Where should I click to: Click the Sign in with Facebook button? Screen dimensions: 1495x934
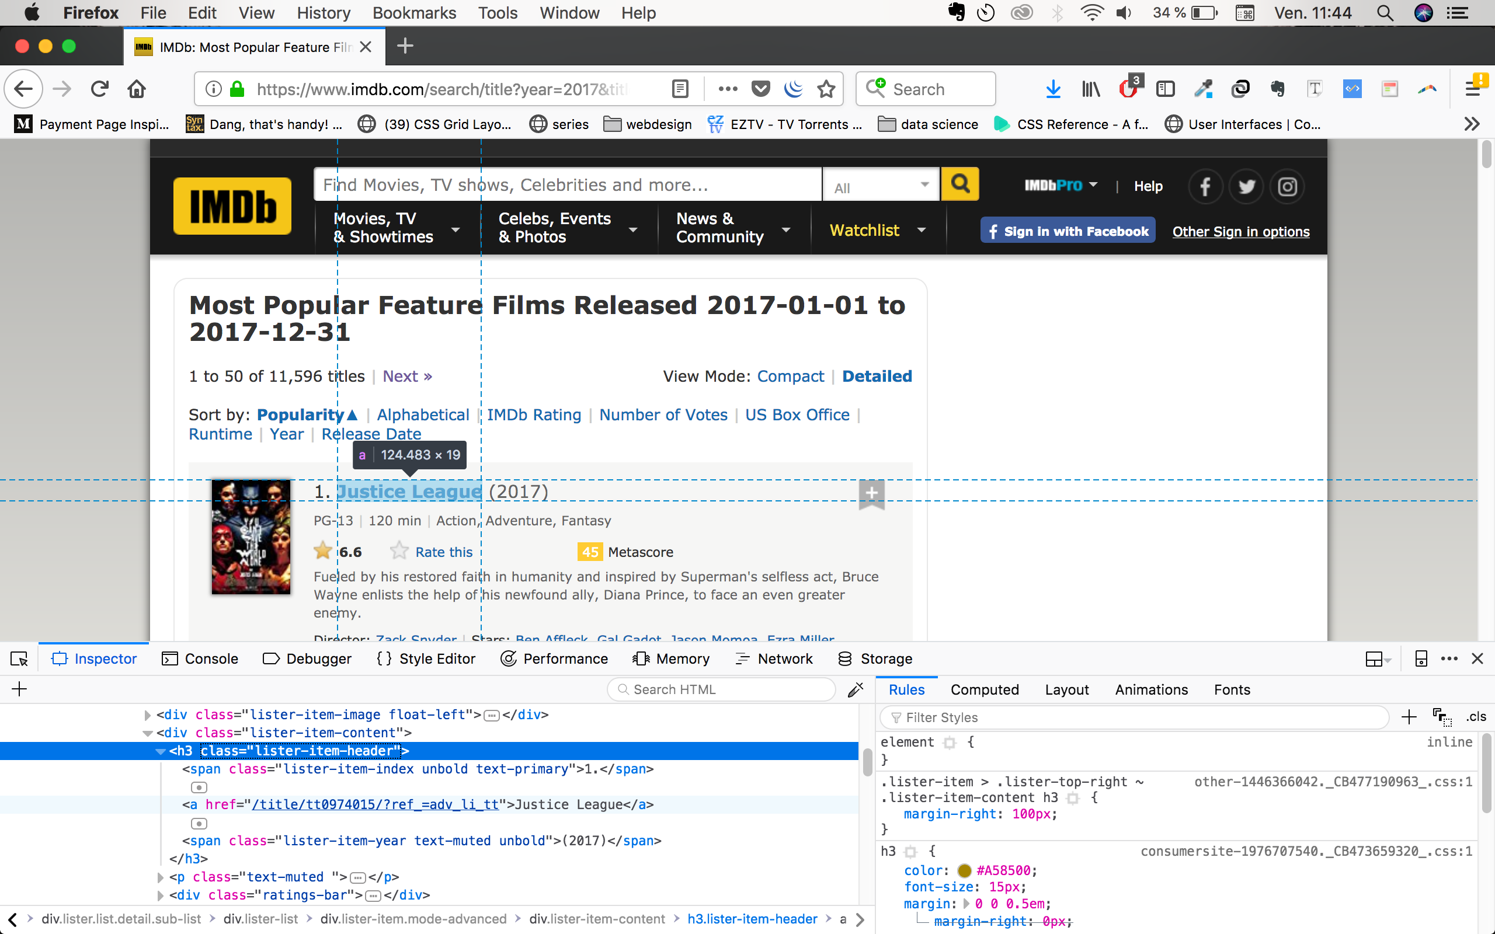click(x=1067, y=231)
